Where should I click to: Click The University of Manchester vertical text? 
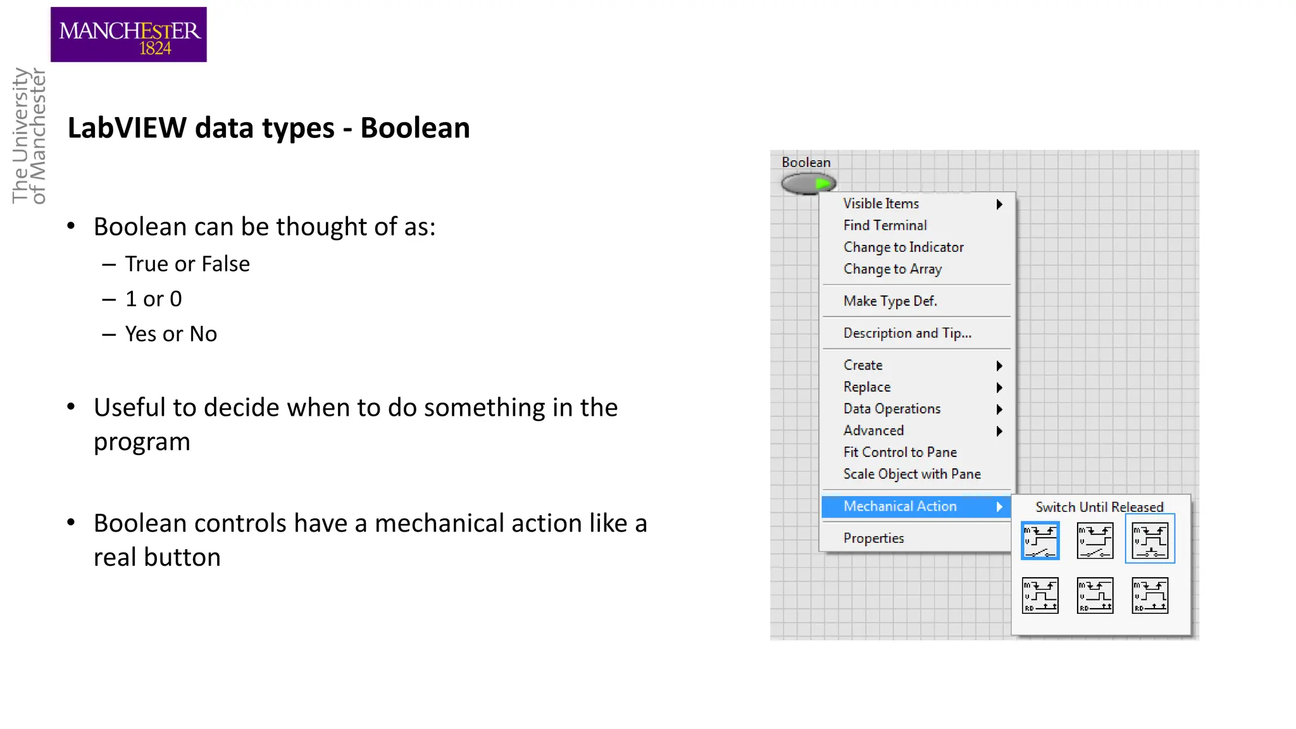point(29,136)
